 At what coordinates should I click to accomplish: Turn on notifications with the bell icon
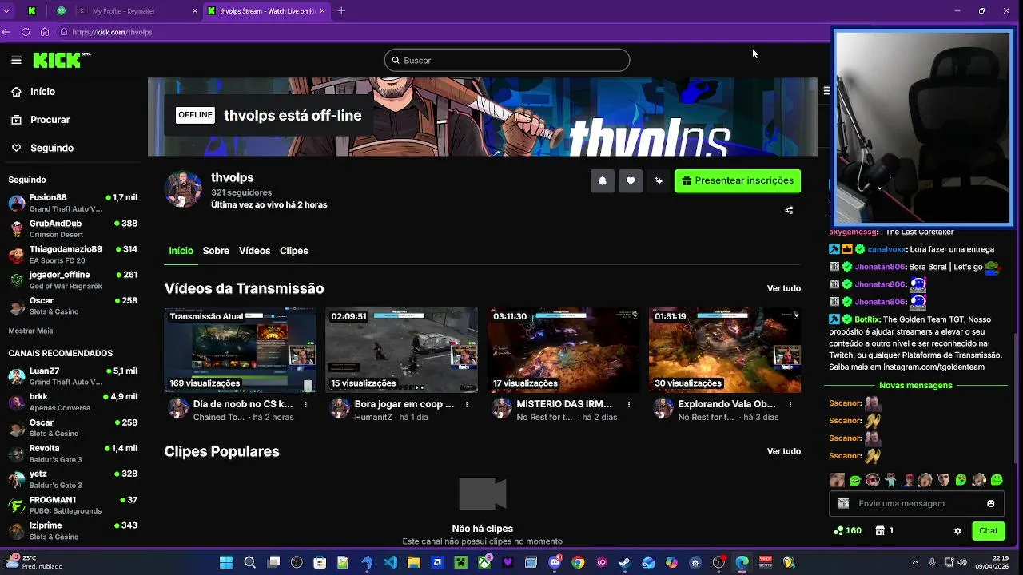(603, 181)
